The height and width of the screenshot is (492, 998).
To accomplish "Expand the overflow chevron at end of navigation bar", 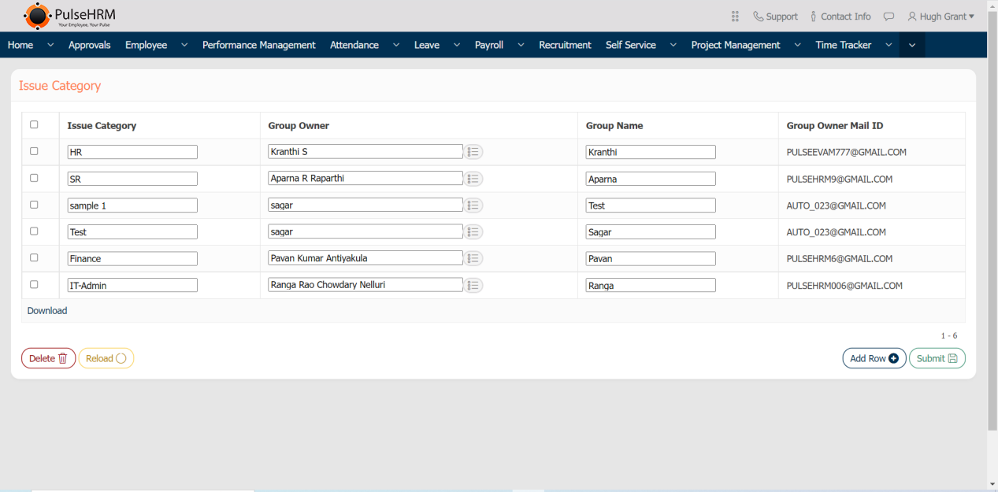I will coord(912,45).
